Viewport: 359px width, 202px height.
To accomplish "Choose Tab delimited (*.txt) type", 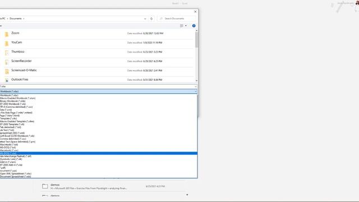I will [x=99, y=127].
